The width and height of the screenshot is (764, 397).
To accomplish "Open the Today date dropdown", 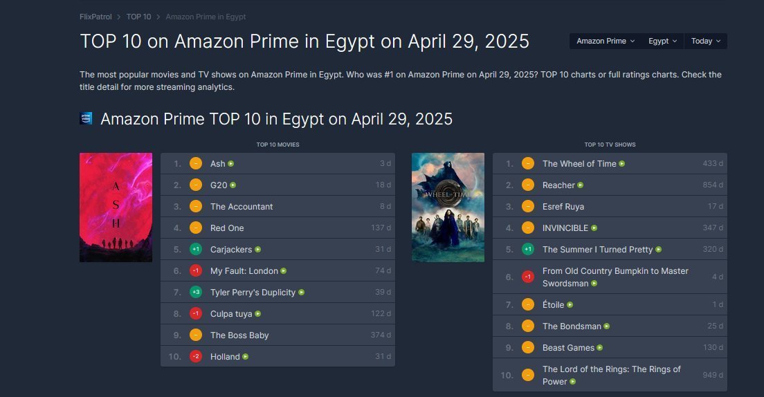I will tap(706, 41).
